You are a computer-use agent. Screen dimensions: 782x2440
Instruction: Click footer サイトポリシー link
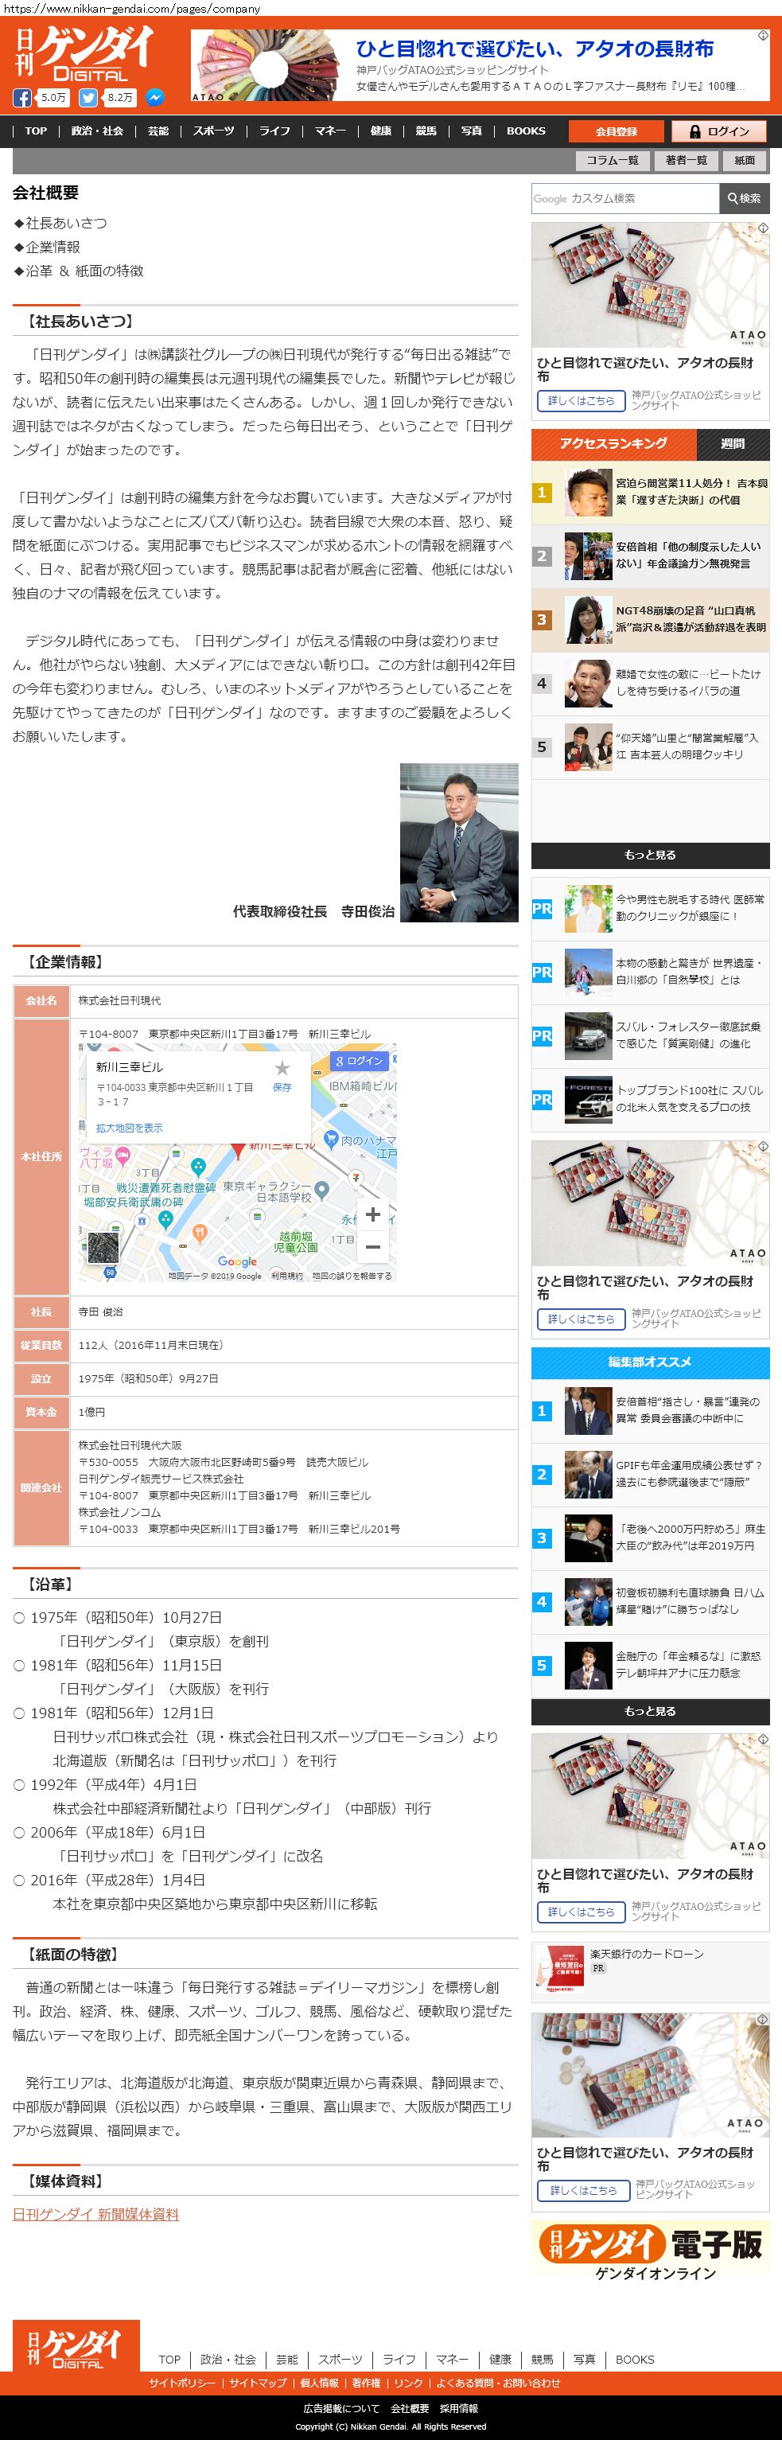click(x=181, y=2383)
